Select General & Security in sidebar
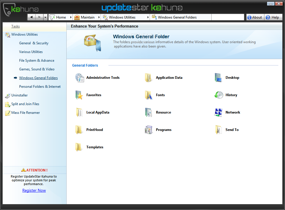 pyautogui.click(x=34, y=43)
